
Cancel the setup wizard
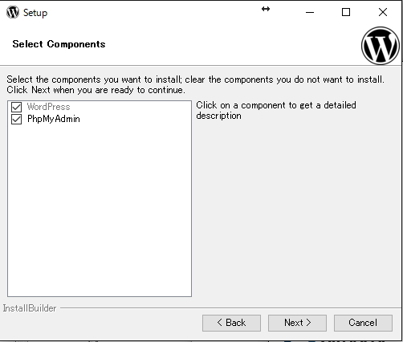click(x=363, y=323)
